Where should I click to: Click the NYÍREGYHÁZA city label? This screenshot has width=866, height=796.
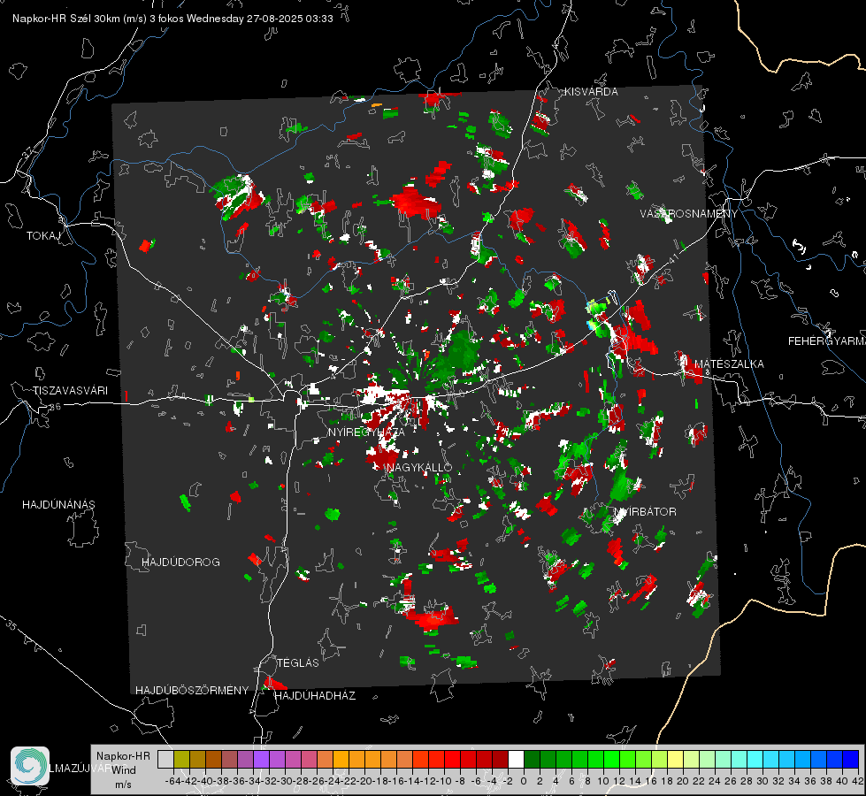tap(366, 432)
